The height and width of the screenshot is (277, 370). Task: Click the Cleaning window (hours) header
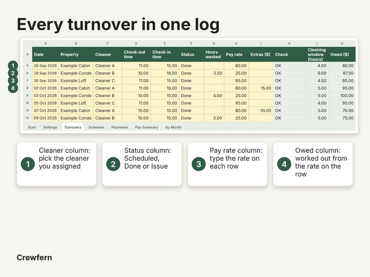pos(317,54)
